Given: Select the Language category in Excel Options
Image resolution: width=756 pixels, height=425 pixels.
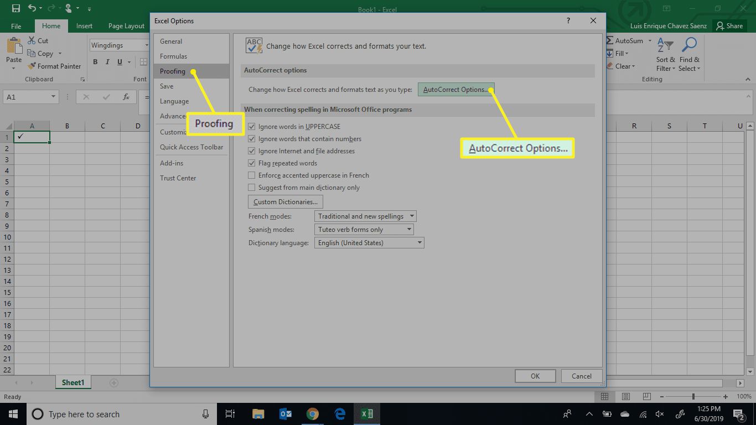Looking at the screenshot, I should coord(191,101).
